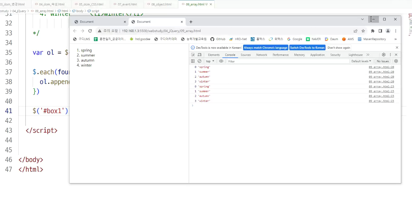This screenshot has width=412, height=207.
Task: Share this page icon in address bar
Action: coord(356,31)
